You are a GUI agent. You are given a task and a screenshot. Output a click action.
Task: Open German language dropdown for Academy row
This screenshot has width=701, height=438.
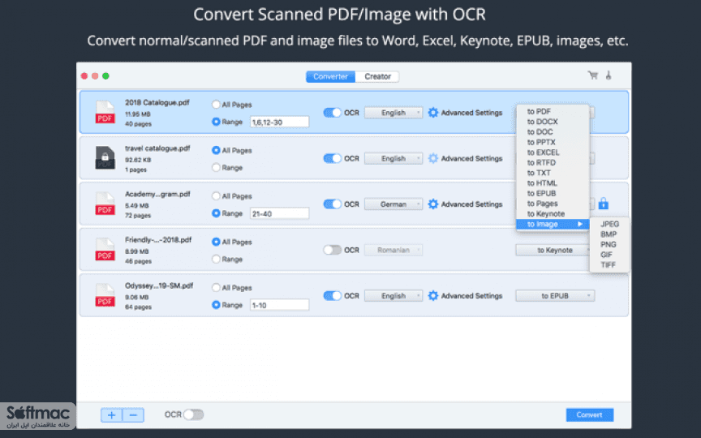(x=394, y=204)
